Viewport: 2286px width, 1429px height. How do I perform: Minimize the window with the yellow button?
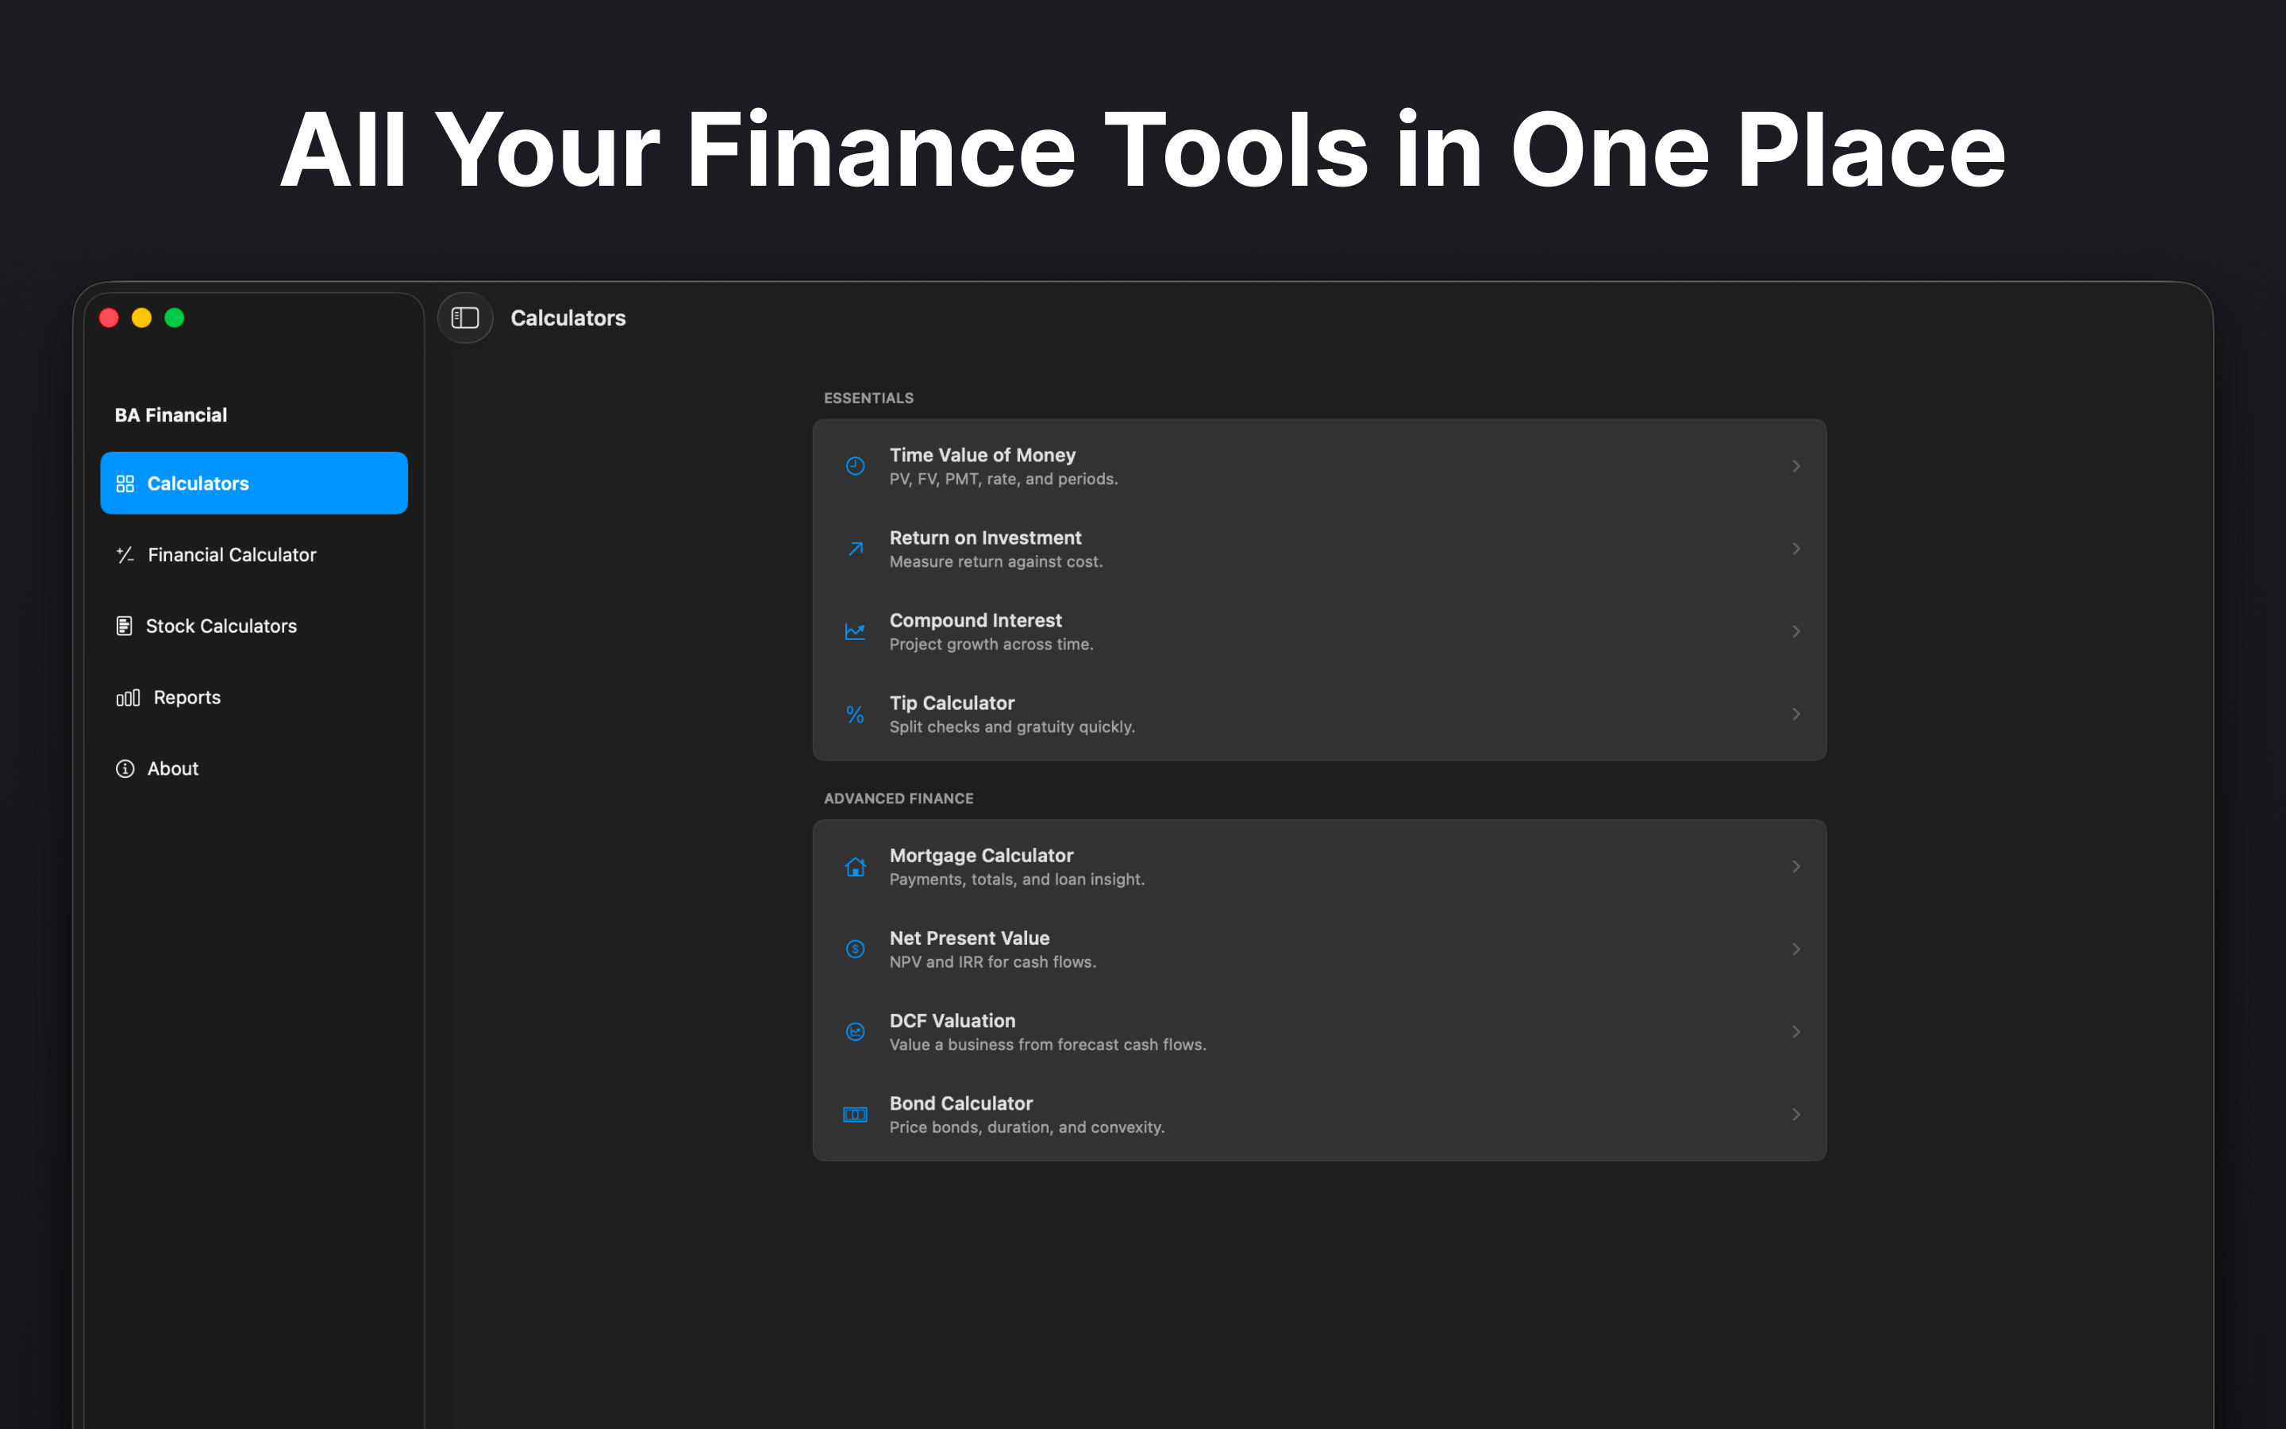point(142,318)
